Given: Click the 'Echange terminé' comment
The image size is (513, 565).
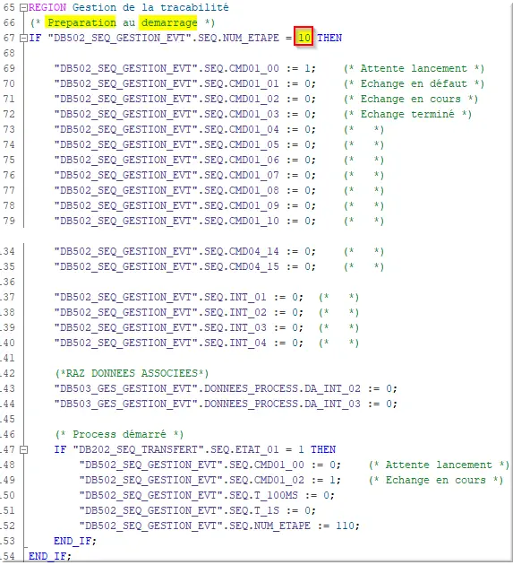Looking at the screenshot, I should pyautogui.click(x=407, y=114).
